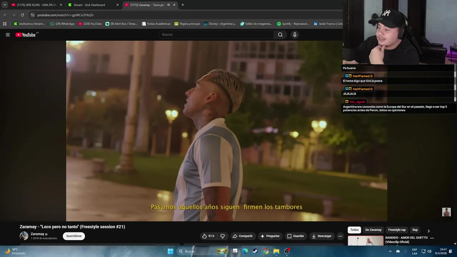Click the browser address bar URL
This screenshot has height=257, width=457.
(x=65, y=15)
